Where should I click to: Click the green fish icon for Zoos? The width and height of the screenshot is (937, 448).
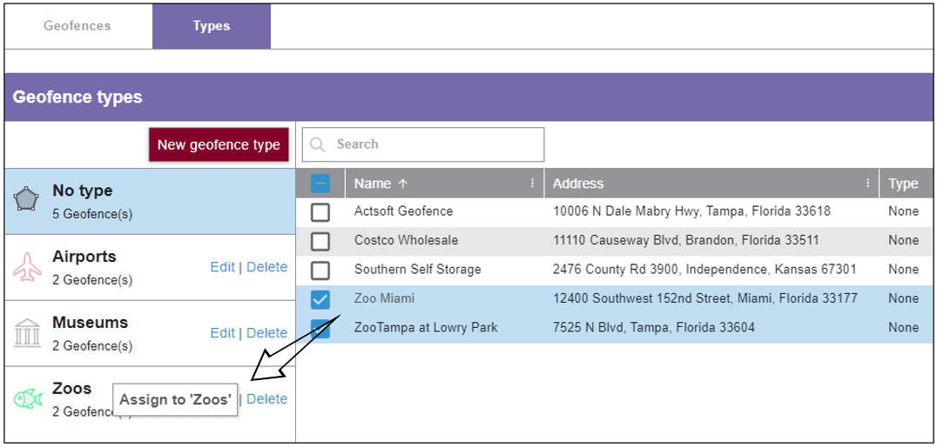click(x=27, y=399)
